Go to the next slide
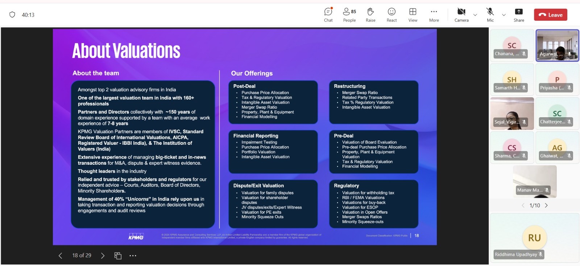The height and width of the screenshot is (266, 580). tap(103, 256)
